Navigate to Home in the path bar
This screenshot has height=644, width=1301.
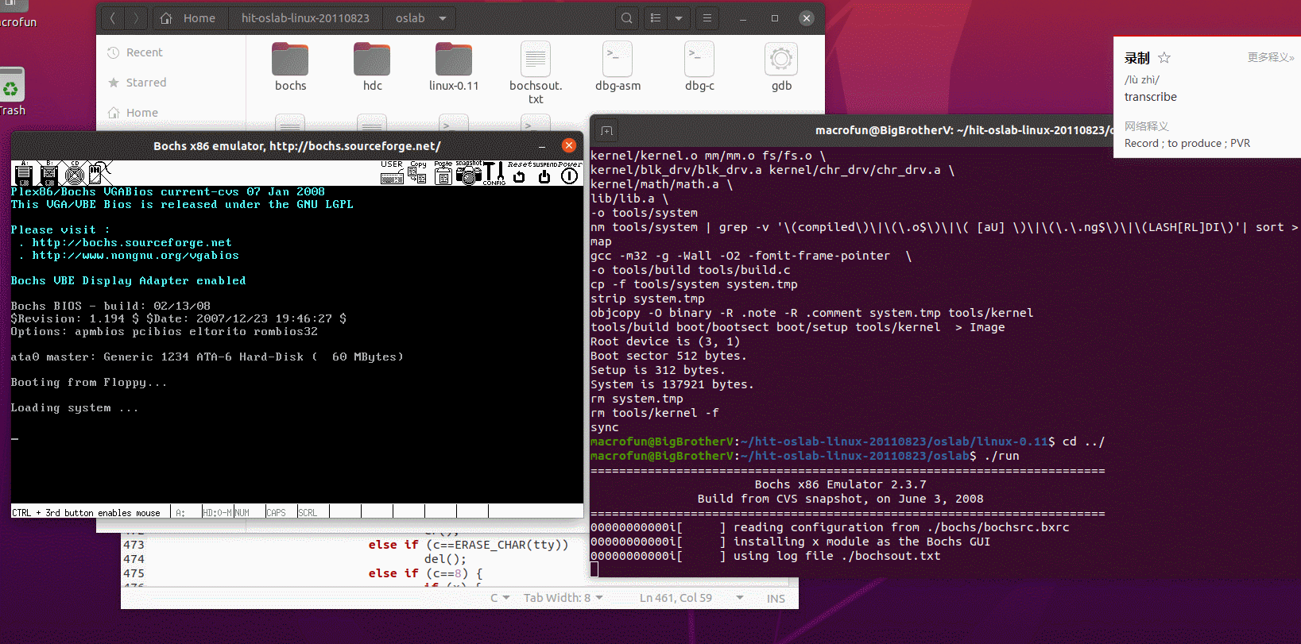pos(189,17)
